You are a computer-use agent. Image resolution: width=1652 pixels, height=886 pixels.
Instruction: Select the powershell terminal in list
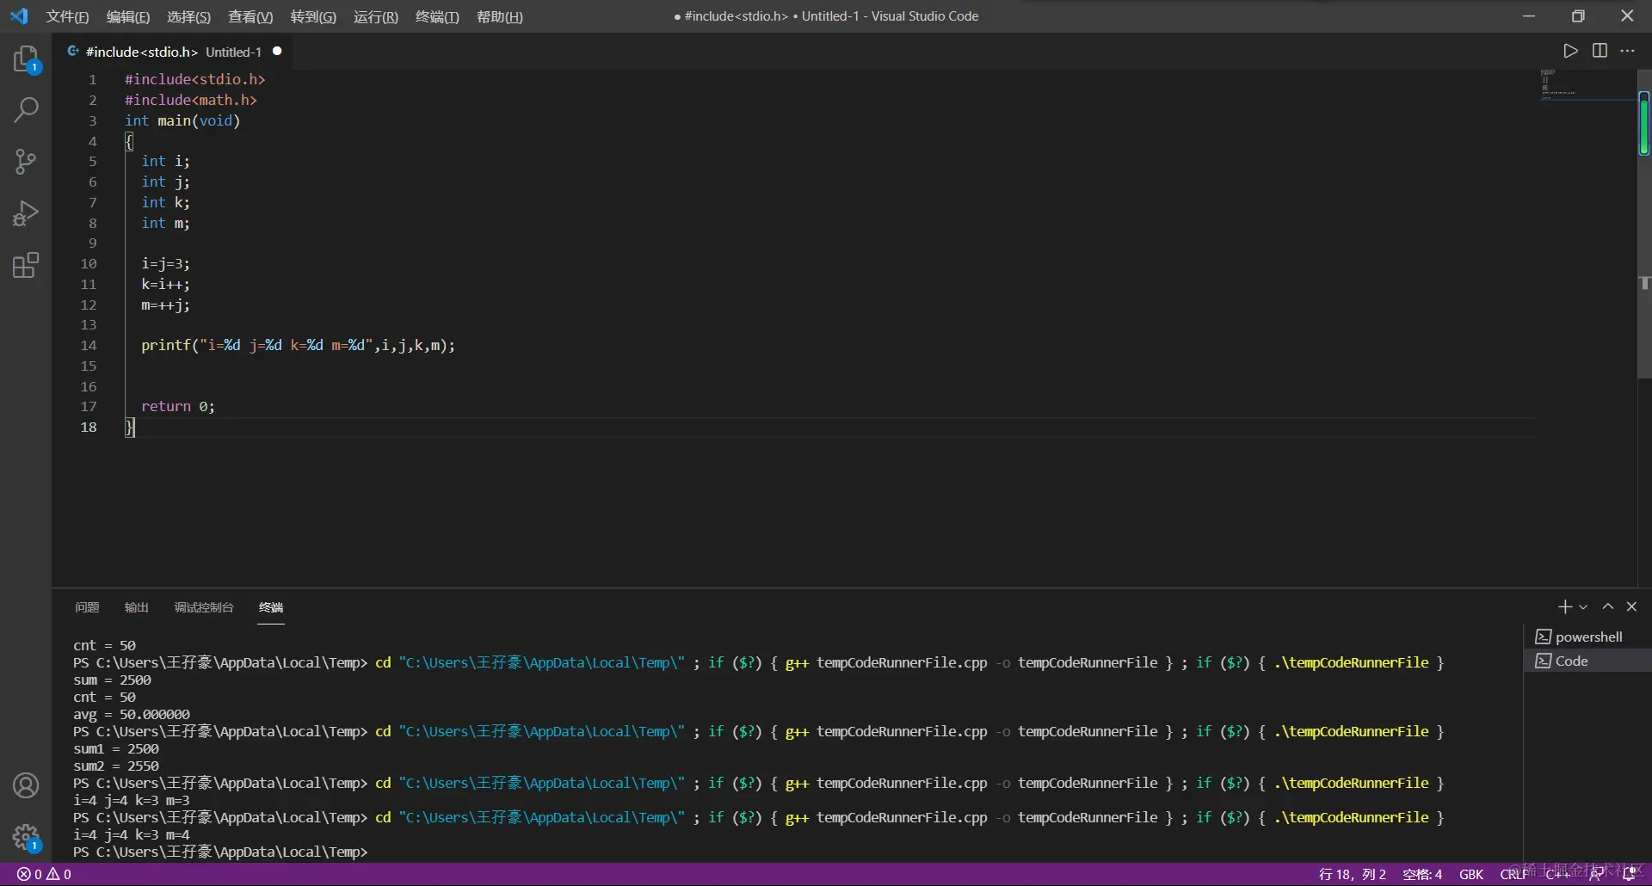click(x=1587, y=637)
